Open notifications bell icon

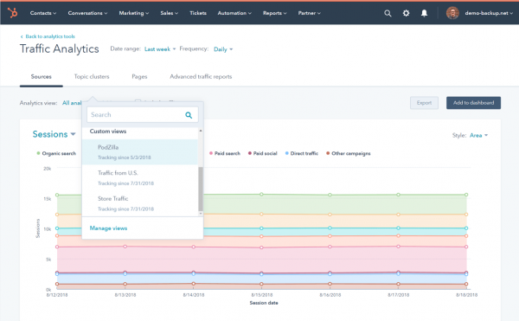pos(424,13)
